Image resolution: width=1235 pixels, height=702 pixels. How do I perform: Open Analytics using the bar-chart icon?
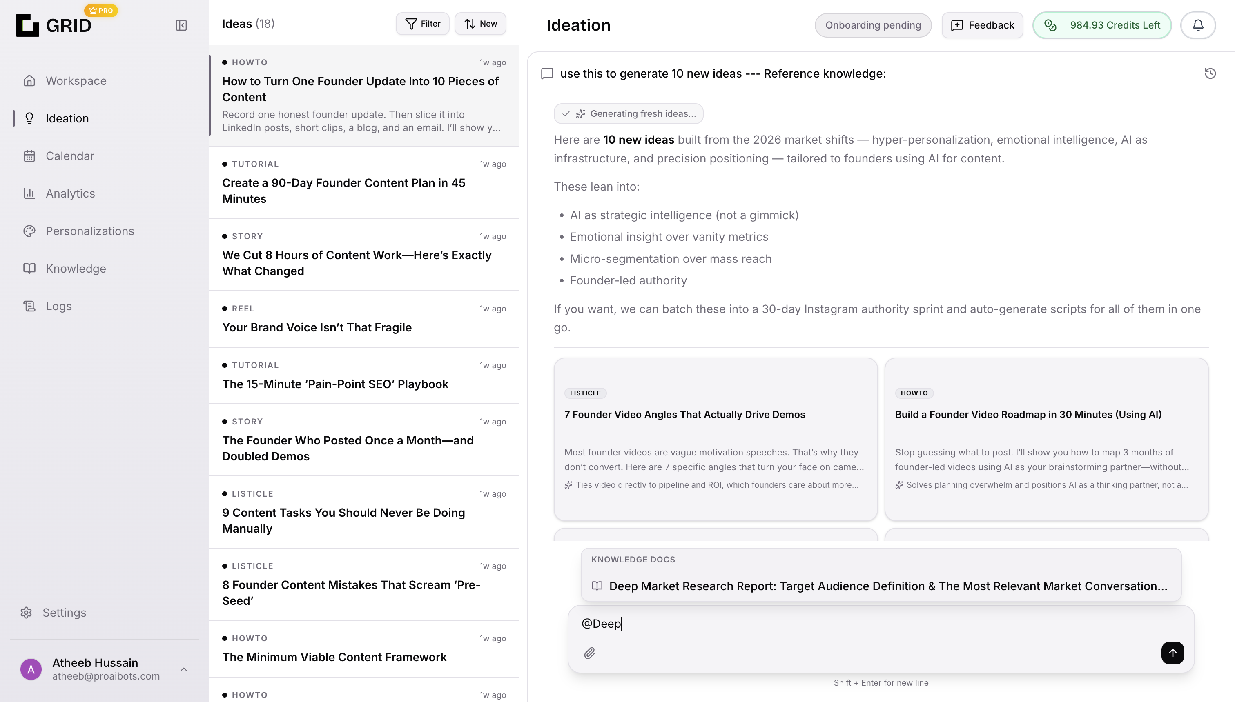click(x=29, y=193)
